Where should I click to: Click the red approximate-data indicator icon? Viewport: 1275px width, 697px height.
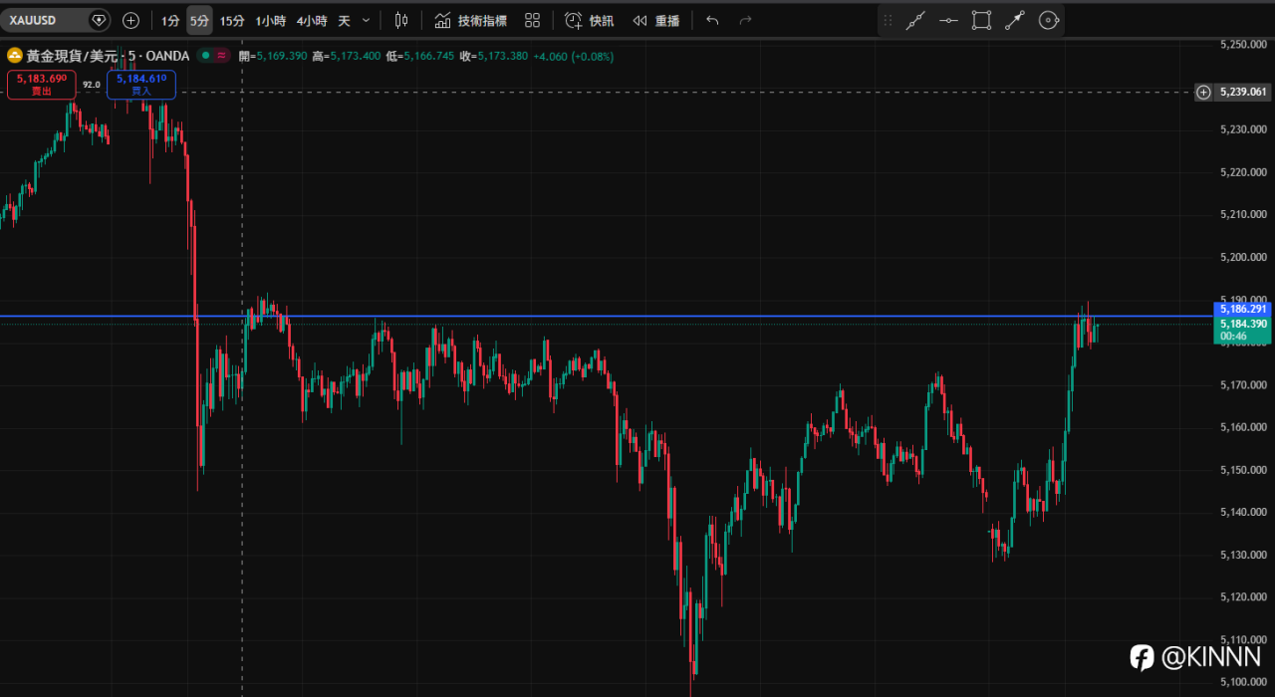click(x=221, y=57)
